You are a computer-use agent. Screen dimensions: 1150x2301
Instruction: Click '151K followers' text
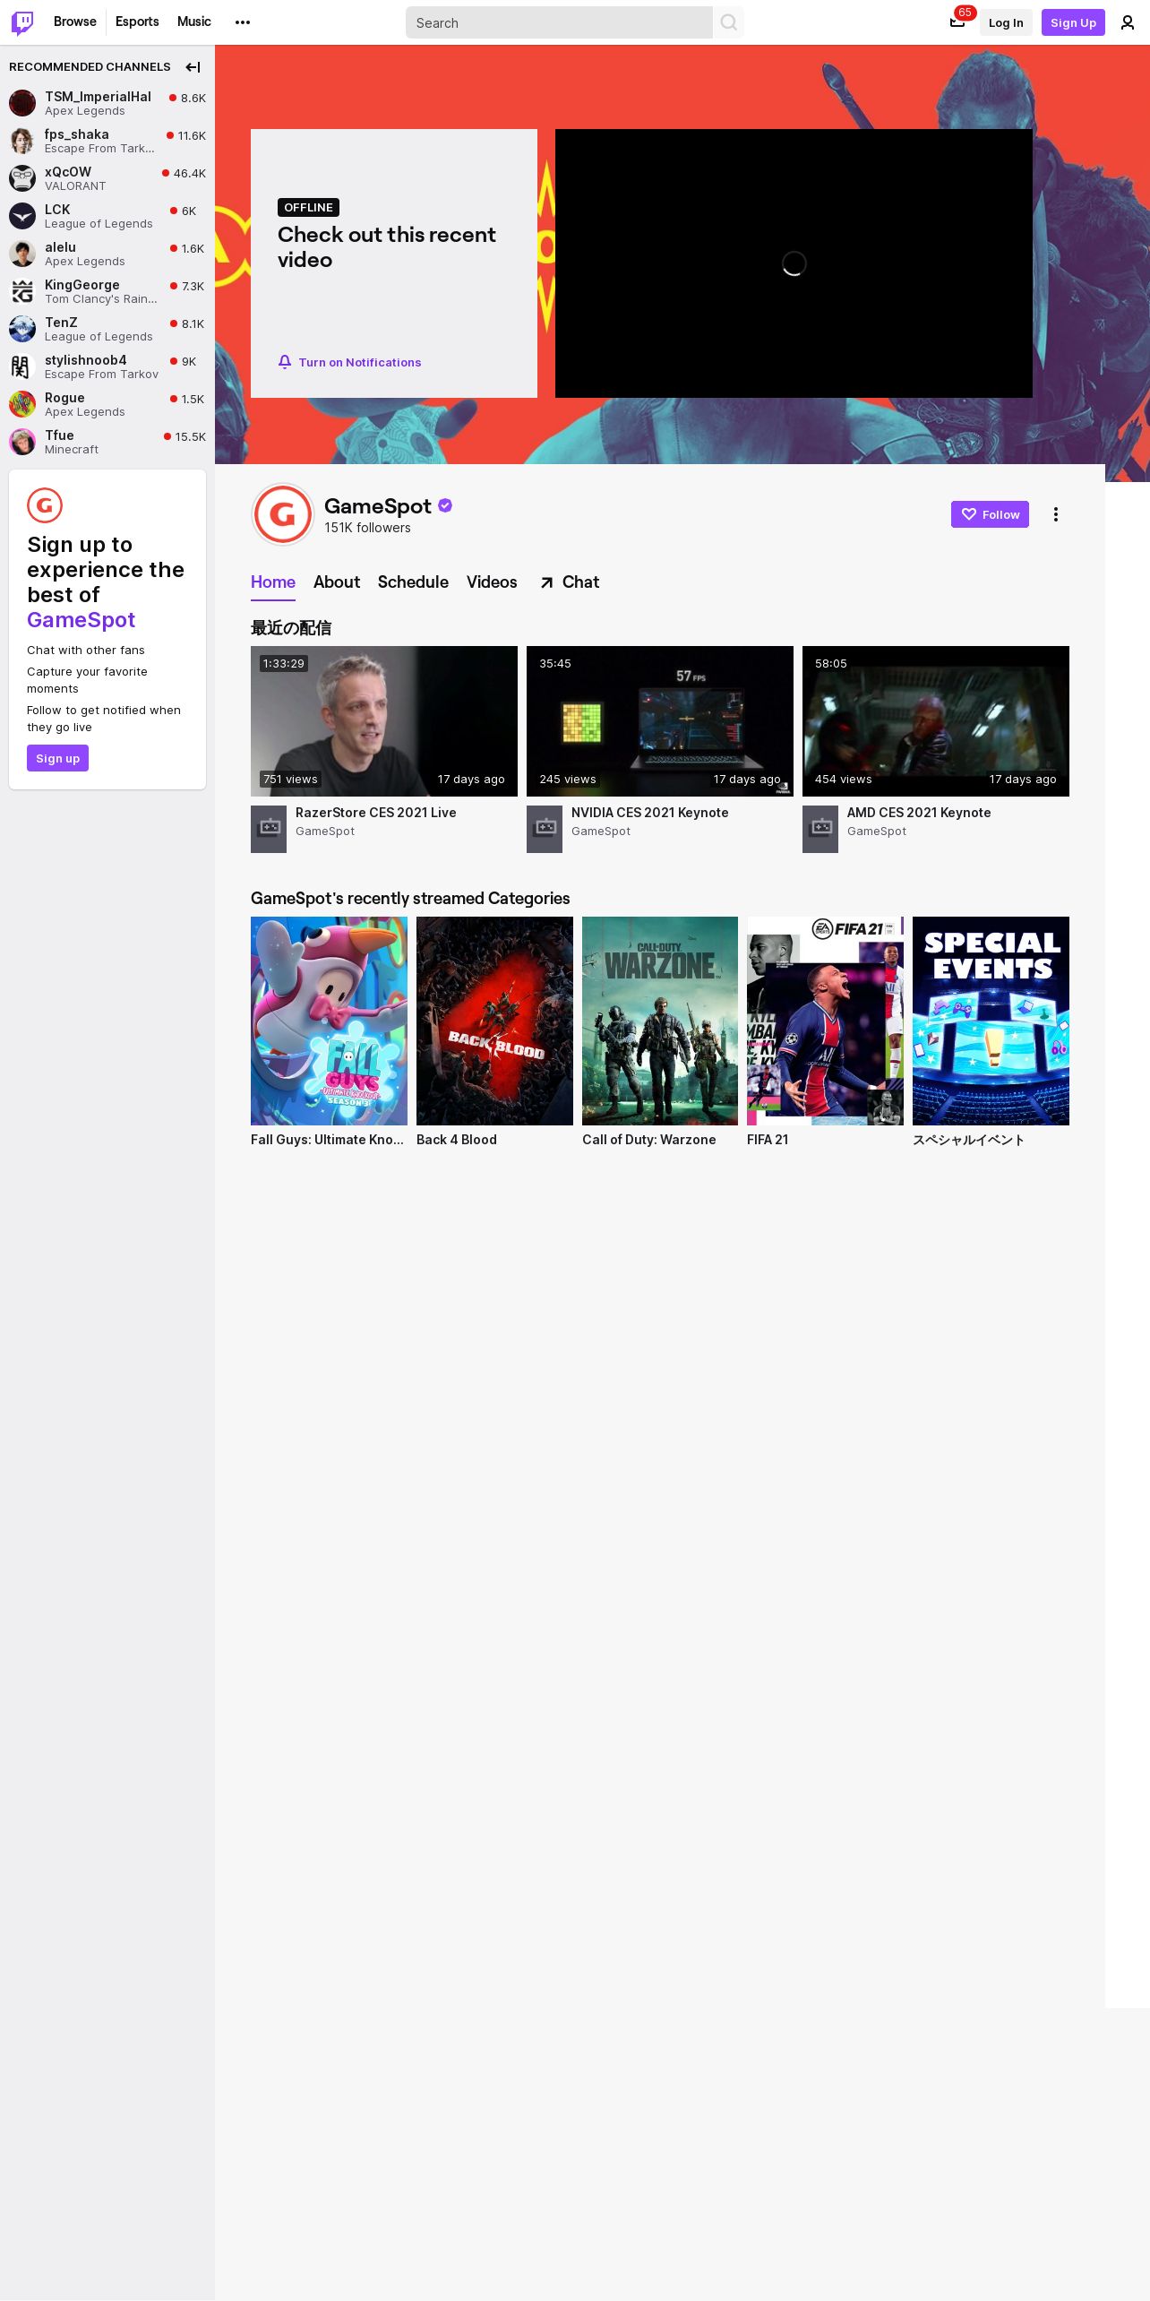click(x=367, y=528)
